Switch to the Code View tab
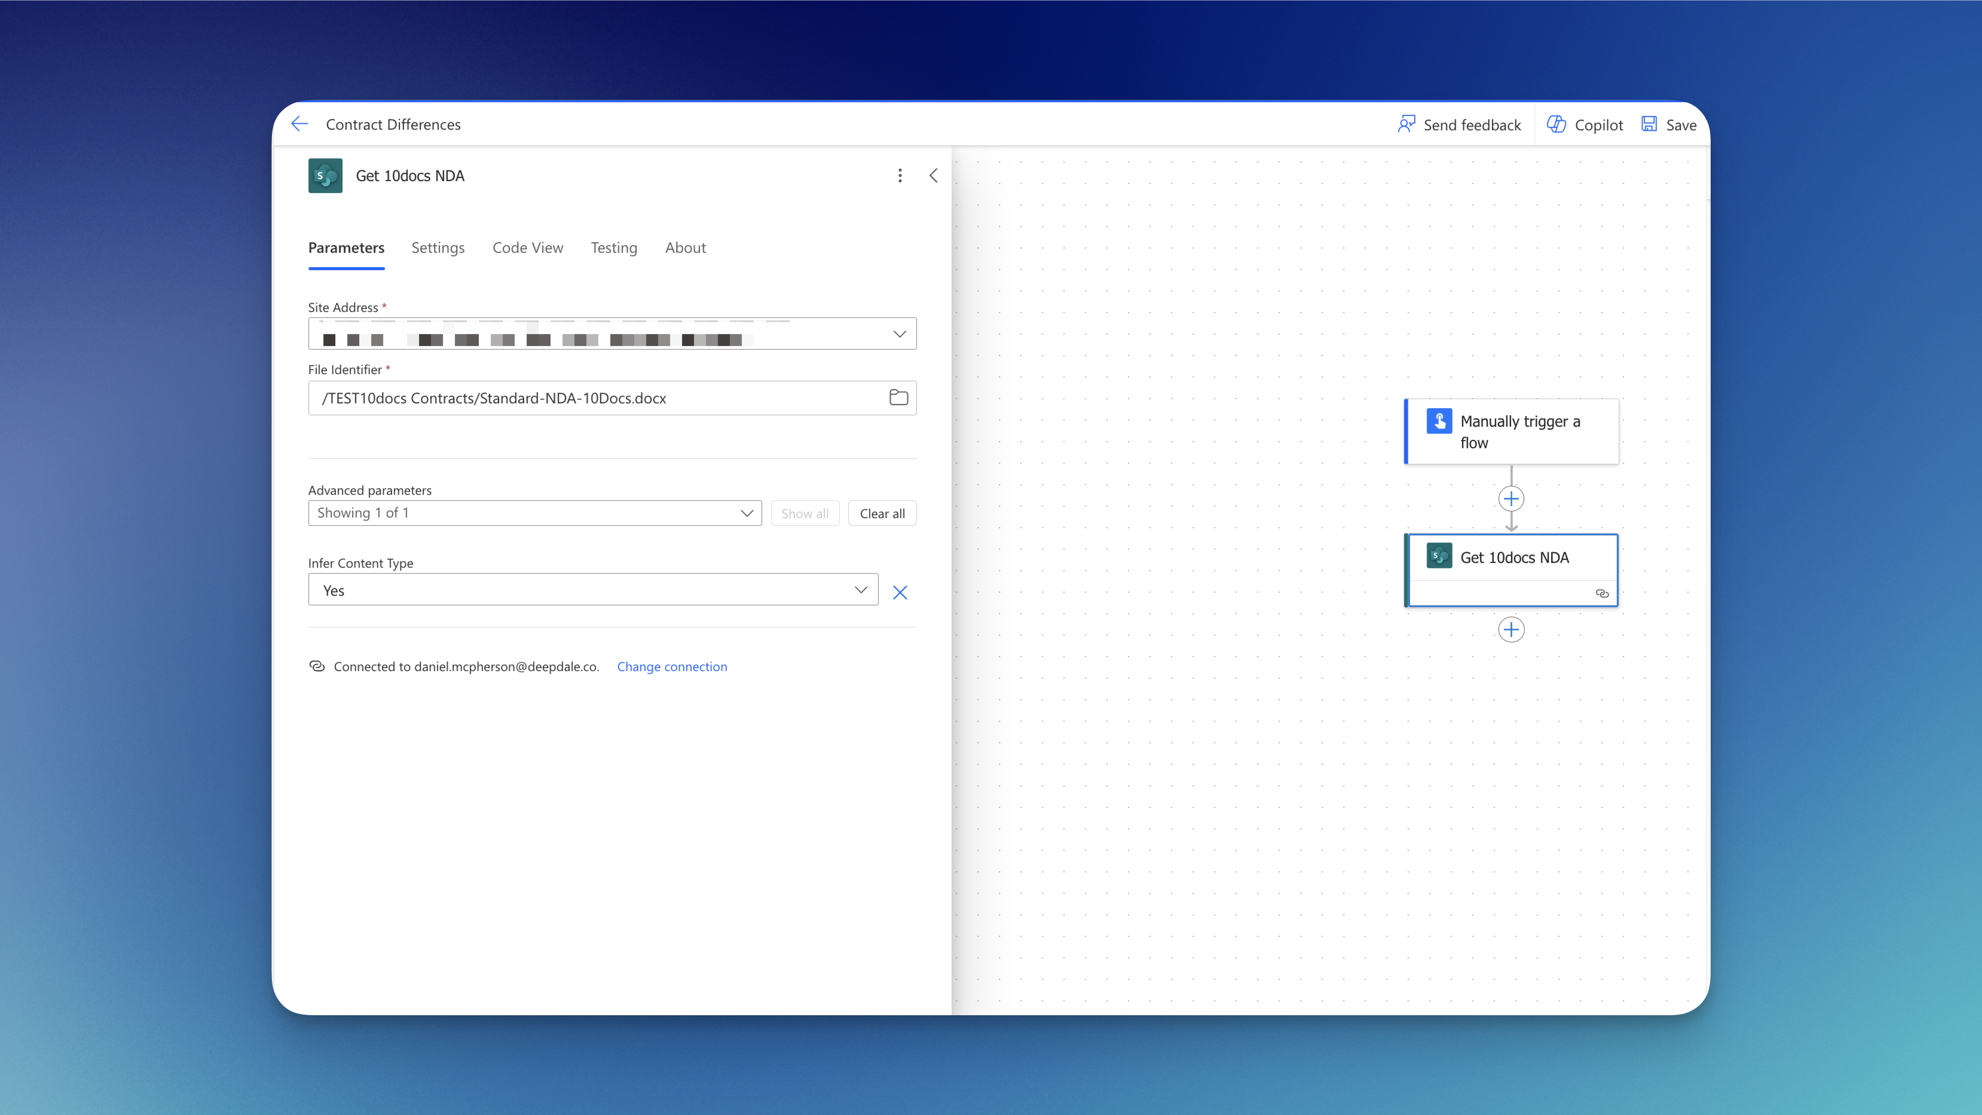The width and height of the screenshot is (1982, 1115). [x=528, y=247]
